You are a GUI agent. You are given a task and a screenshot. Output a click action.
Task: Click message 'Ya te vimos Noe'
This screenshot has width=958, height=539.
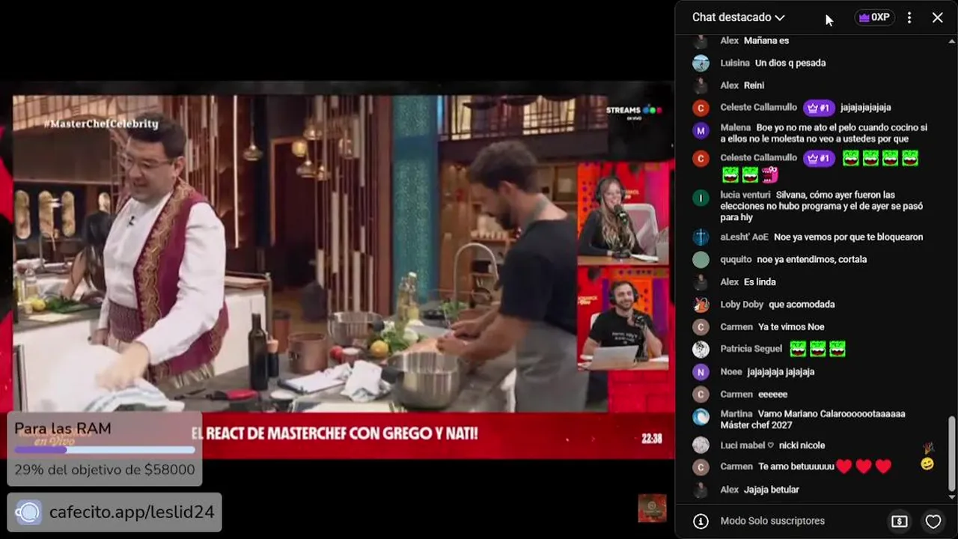[x=791, y=326]
